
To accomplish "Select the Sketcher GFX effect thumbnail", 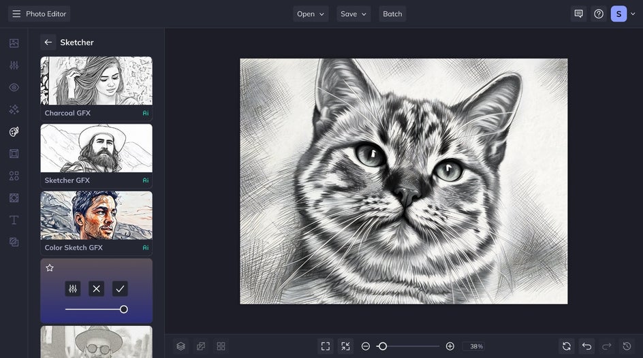I will [x=96, y=148].
